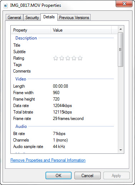Confirm with the OK button
The height and width of the screenshot is (185, 135).
58,176
